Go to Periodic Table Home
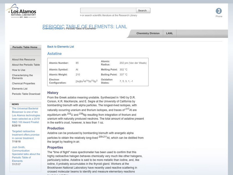This screenshot has width=233, height=175. (x=25, y=47)
